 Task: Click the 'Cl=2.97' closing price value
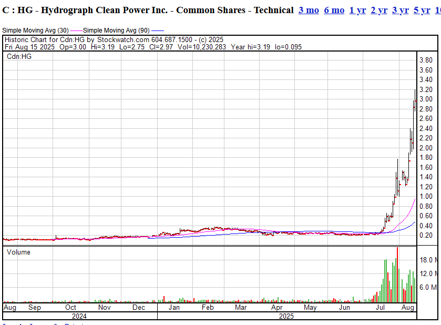[161, 47]
